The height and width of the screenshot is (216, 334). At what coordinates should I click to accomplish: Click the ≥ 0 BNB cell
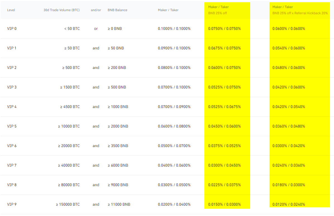point(114,28)
